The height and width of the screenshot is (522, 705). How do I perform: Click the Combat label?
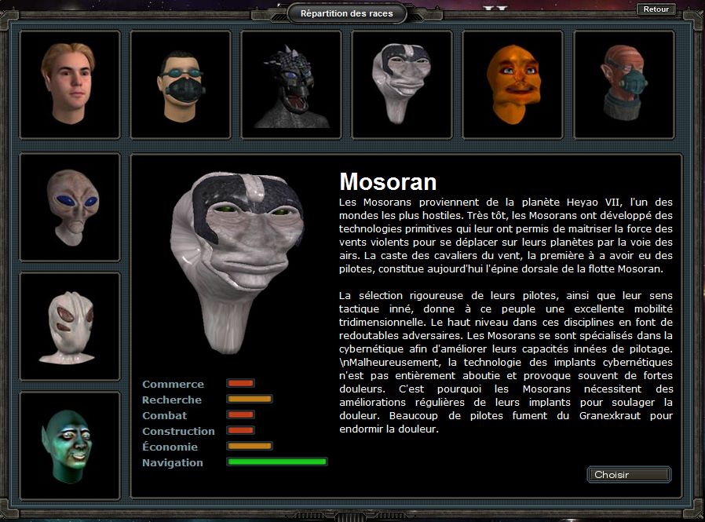point(165,415)
